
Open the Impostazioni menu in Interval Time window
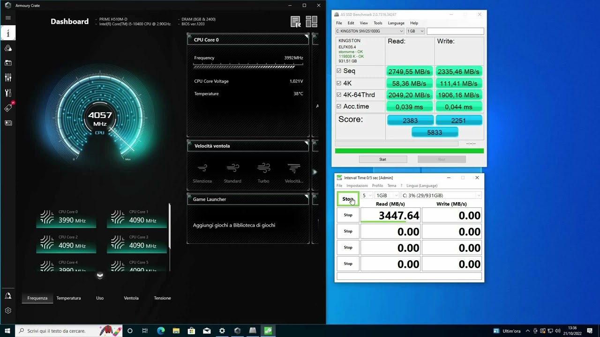(357, 186)
